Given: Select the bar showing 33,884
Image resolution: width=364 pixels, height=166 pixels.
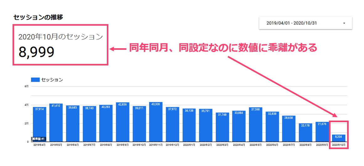Looking at the screenshot, I should point(239,126).
